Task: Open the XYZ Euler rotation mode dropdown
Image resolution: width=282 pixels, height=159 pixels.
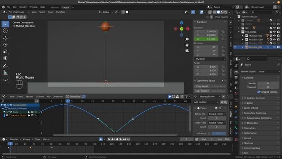Action: coord(210,59)
